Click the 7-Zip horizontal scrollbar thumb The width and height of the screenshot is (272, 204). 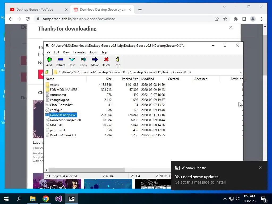(87, 170)
